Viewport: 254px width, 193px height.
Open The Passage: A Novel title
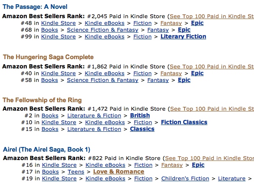click(35, 7)
